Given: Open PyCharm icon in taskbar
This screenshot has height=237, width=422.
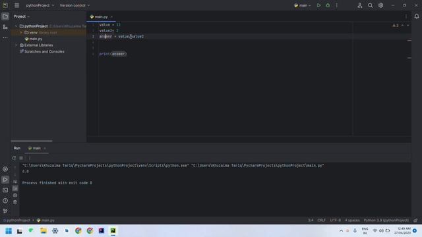Looking at the screenshot, I should (x=113, y=231).
